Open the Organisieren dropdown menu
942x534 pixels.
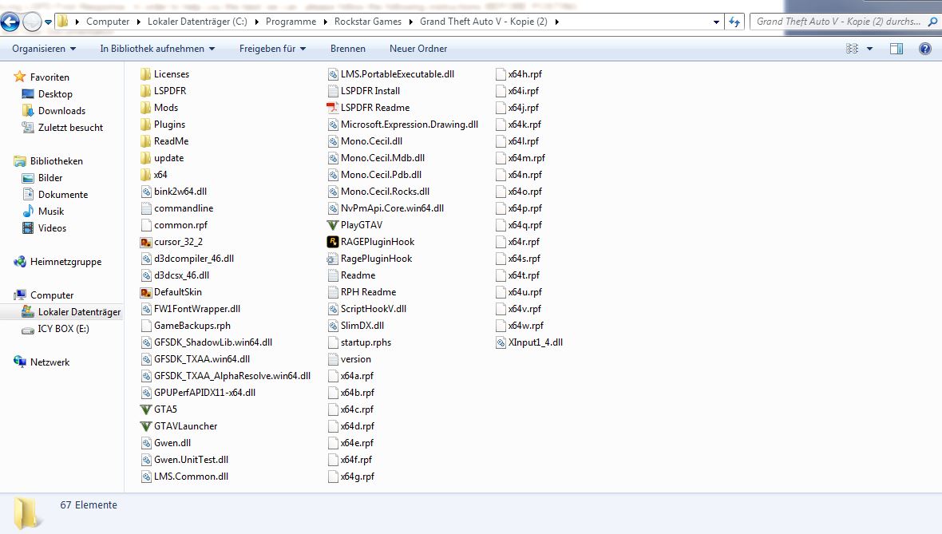point(44,49)
